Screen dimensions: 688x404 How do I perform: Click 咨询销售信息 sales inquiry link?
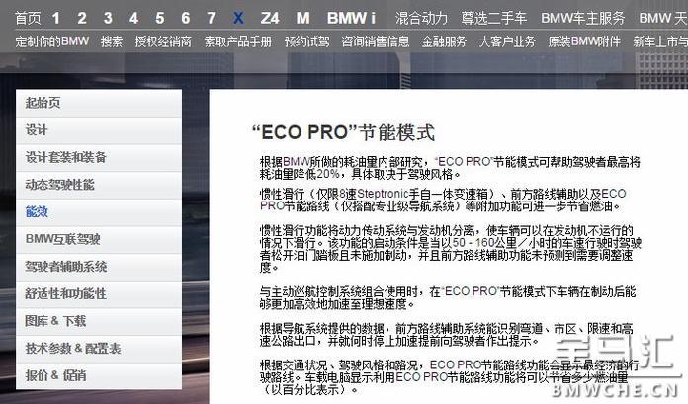point(376,41)
